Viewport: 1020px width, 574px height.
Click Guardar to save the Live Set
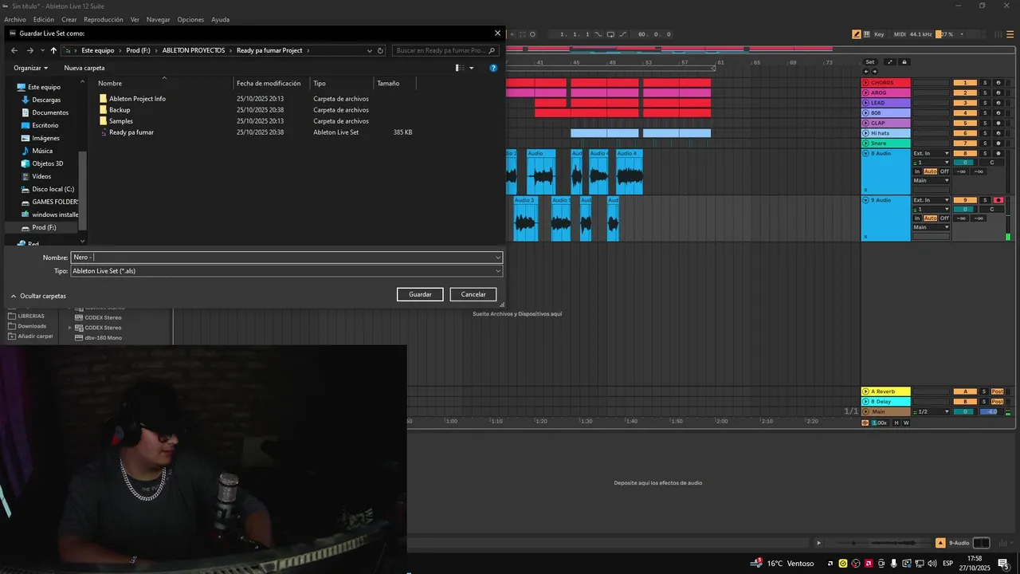click(x=420, y=294)
